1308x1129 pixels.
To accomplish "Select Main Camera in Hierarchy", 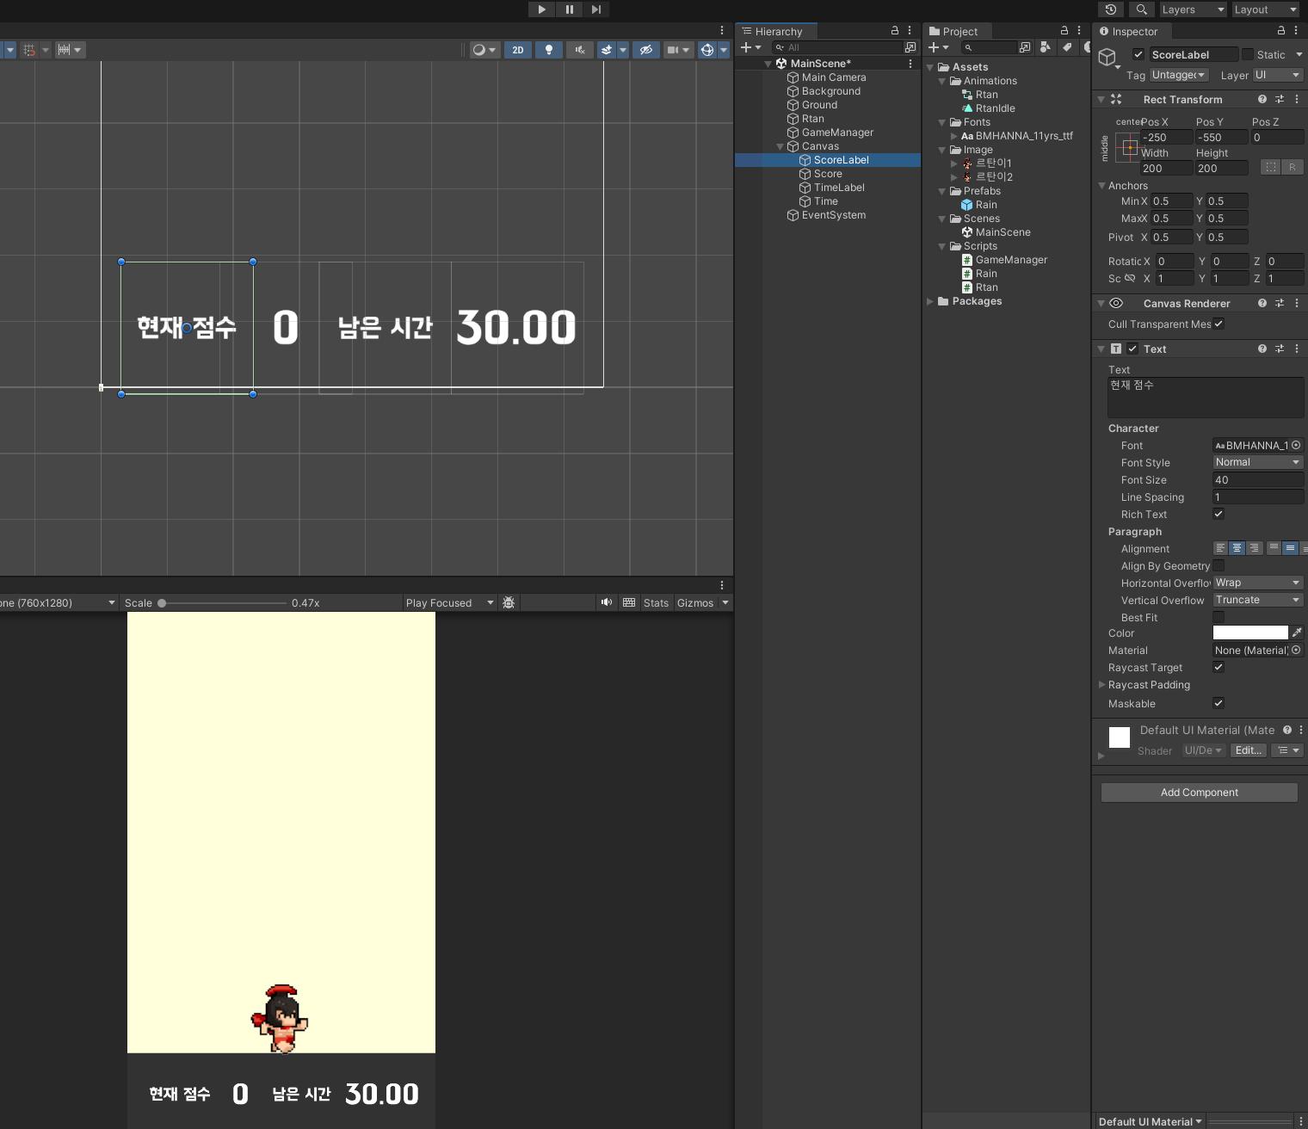I will 834,77.
